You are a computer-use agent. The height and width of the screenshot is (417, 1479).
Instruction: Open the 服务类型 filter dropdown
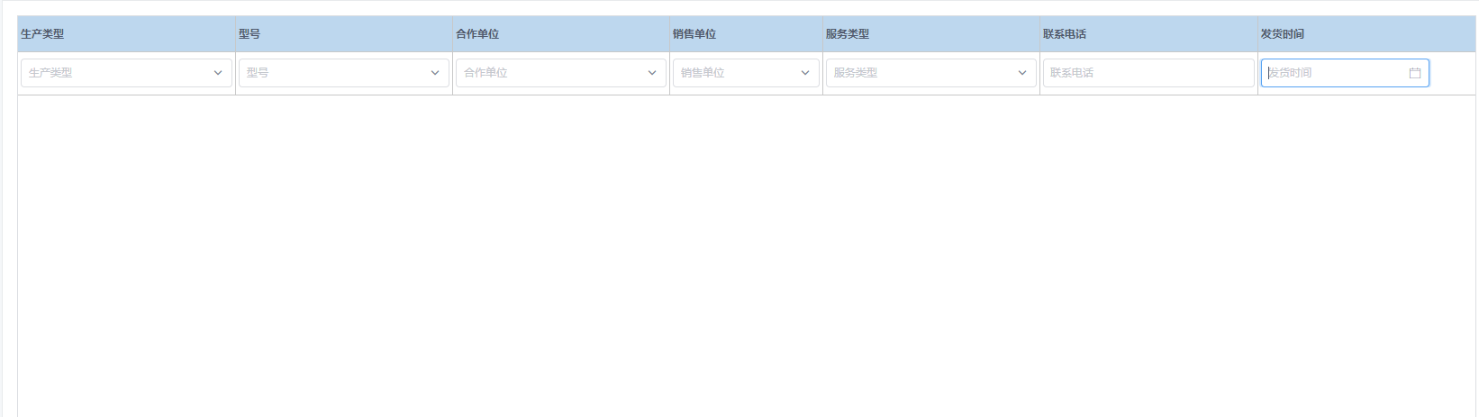click(x=931, y=73)
